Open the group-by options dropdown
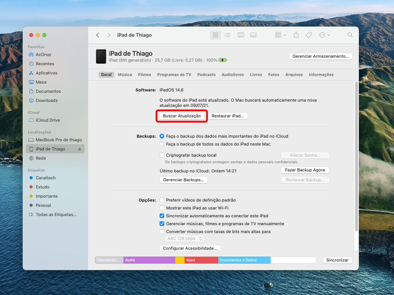This screenshot has width=394, height=295. pos(280,35)
